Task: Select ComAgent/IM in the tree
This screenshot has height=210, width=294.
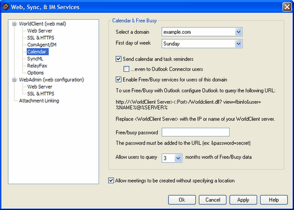Action: click(x=41, y=45)
